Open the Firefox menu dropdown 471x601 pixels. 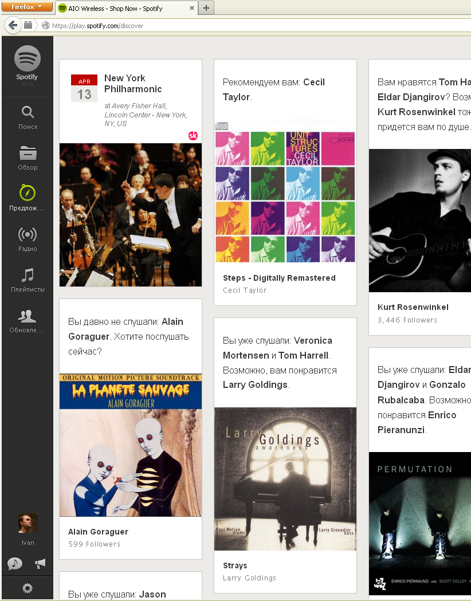click(27, 6)
